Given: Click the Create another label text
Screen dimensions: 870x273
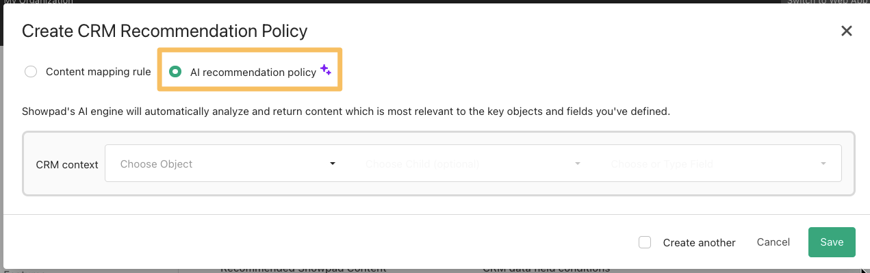Looking at the screenshot, I should click(x=699, y=243).
